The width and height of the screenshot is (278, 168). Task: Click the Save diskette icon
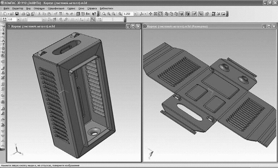17,14
